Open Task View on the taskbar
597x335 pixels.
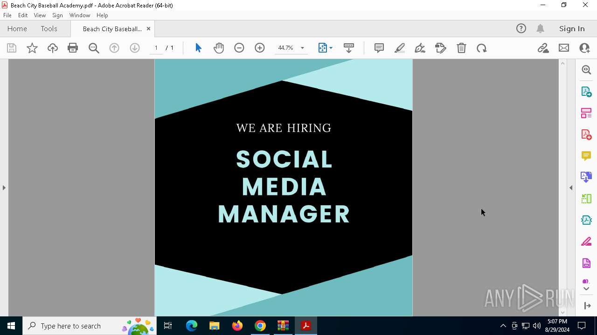tap(168, 326)
